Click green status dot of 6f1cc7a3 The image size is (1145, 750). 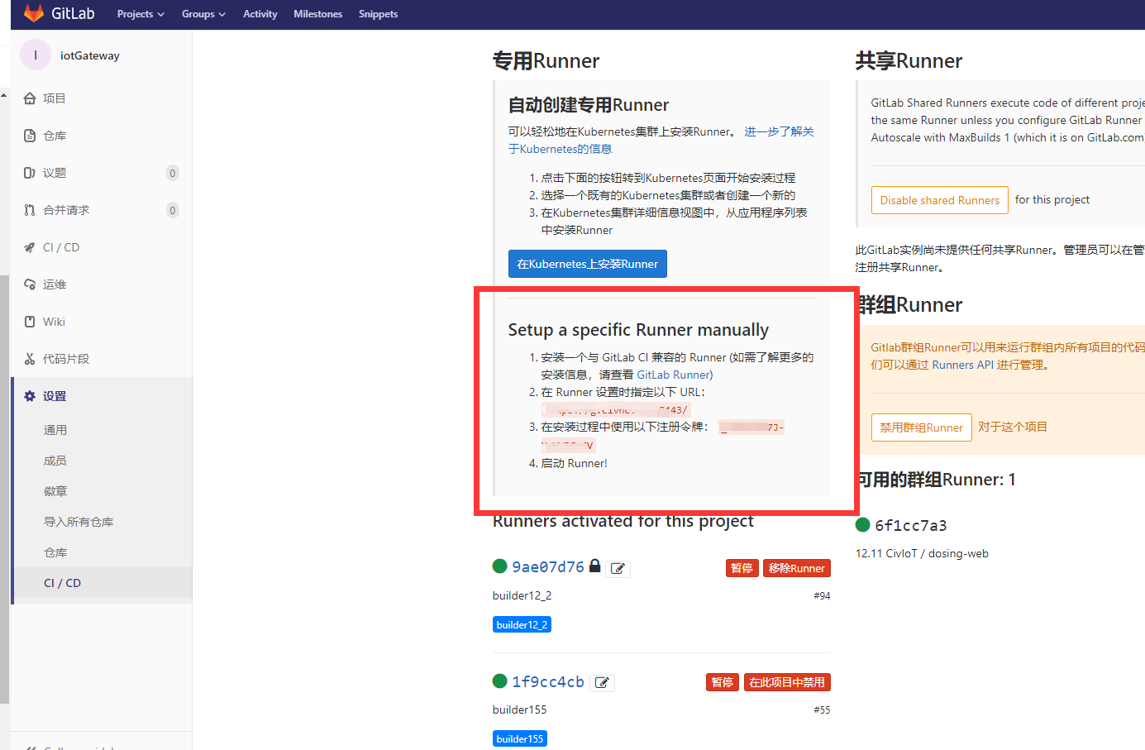click(x=862, y=524)
